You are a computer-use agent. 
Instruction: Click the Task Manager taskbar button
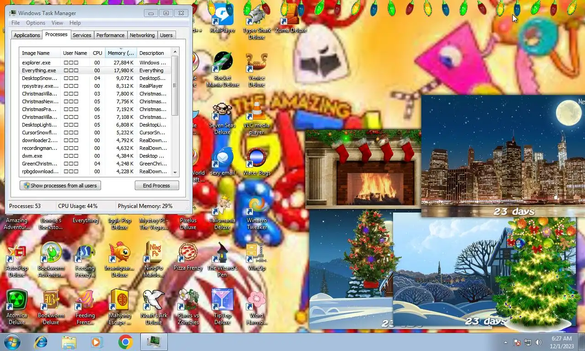pyautogui.click(x=154, y=342)
